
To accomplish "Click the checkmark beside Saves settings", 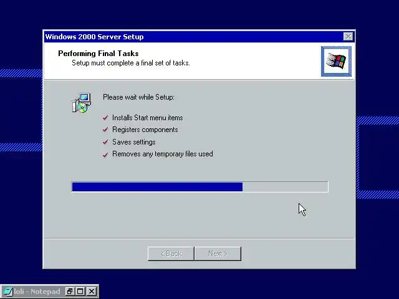I will point(105,142).
